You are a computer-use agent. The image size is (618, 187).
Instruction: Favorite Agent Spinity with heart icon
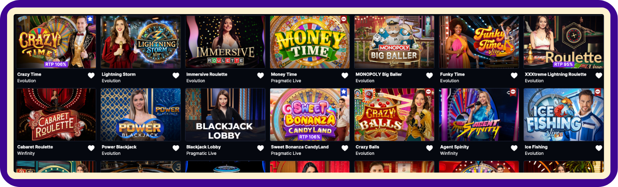tap(514, 148)
